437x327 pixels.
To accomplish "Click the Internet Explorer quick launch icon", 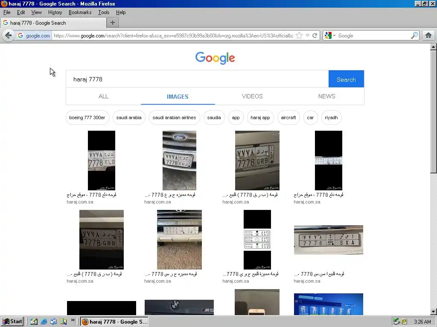I will point(44,322).
